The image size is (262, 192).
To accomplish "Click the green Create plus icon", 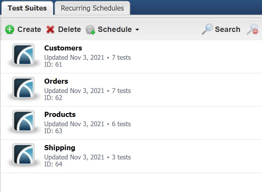I will 10,29.
